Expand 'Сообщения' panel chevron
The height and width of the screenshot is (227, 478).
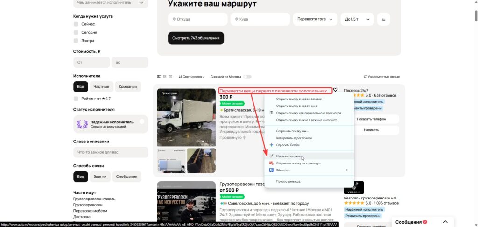[445, 222]
